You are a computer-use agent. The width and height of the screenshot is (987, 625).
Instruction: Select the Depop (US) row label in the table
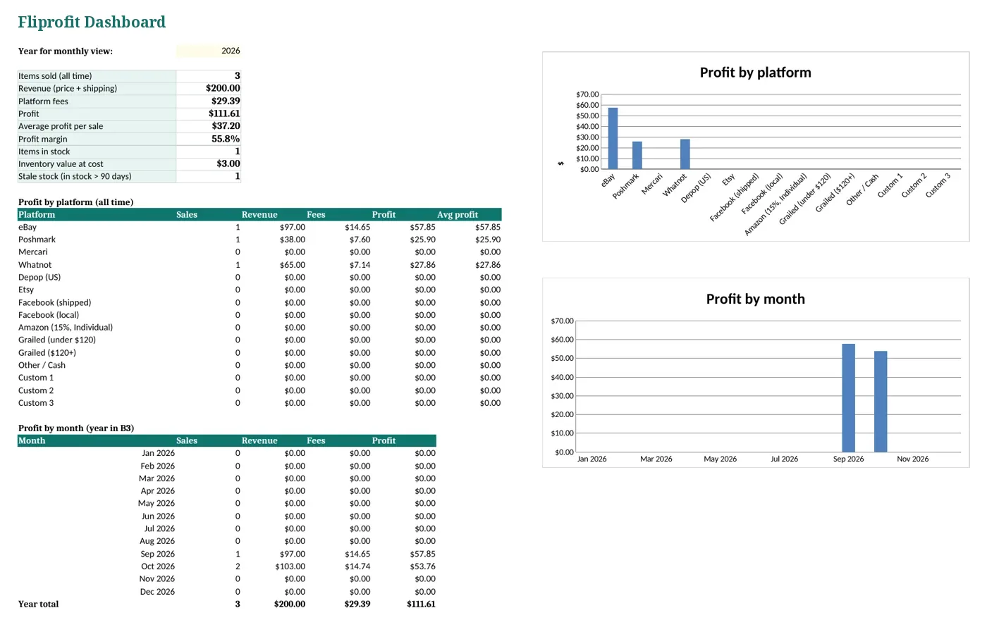click(x=39, y=277)
